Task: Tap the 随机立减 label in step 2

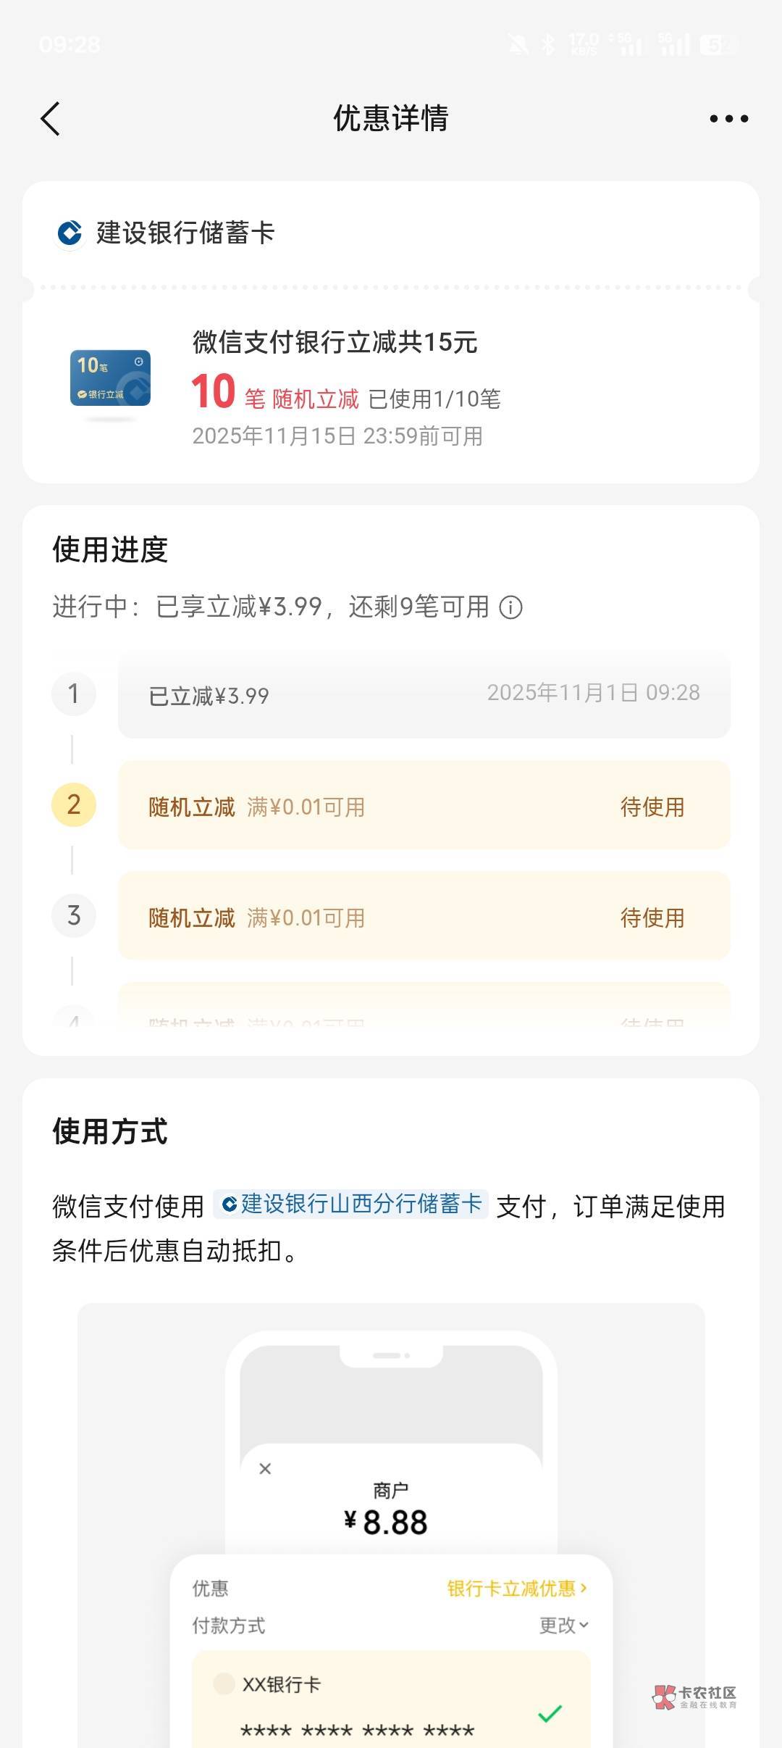Action: [x=192, y=807]
